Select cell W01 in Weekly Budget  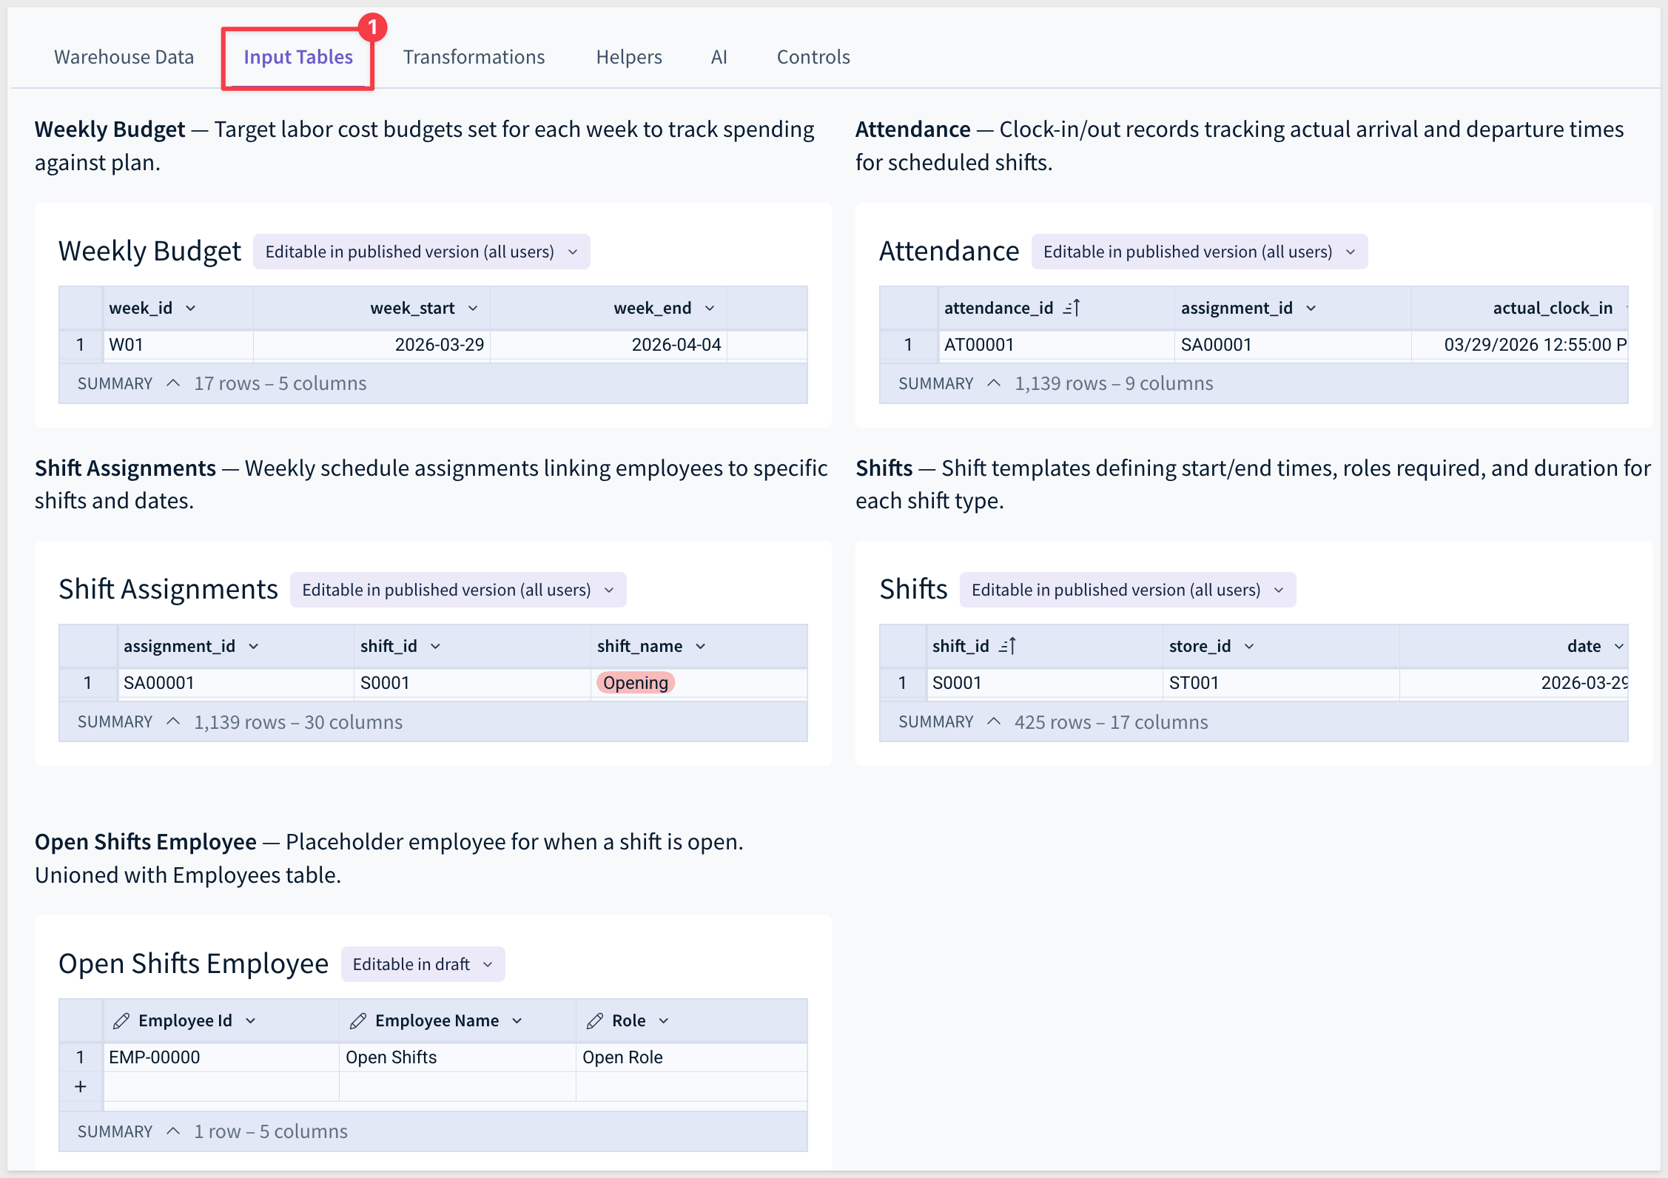178,345
